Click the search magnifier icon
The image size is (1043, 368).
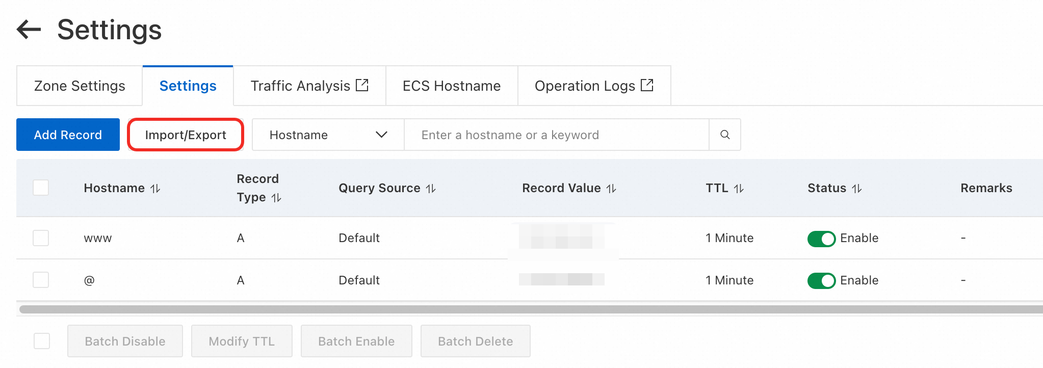(x=724, y=135)
